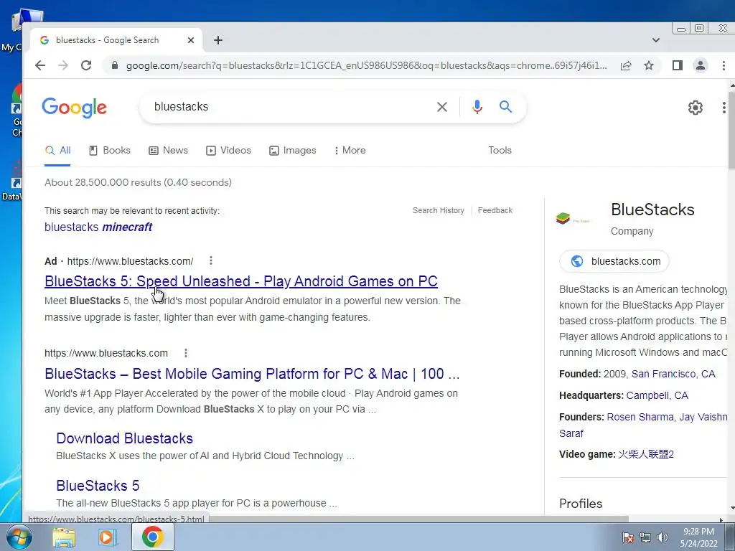Open Chrome's three-dot main menu
This screenshot has height=551, width=735.
[724, 65]
